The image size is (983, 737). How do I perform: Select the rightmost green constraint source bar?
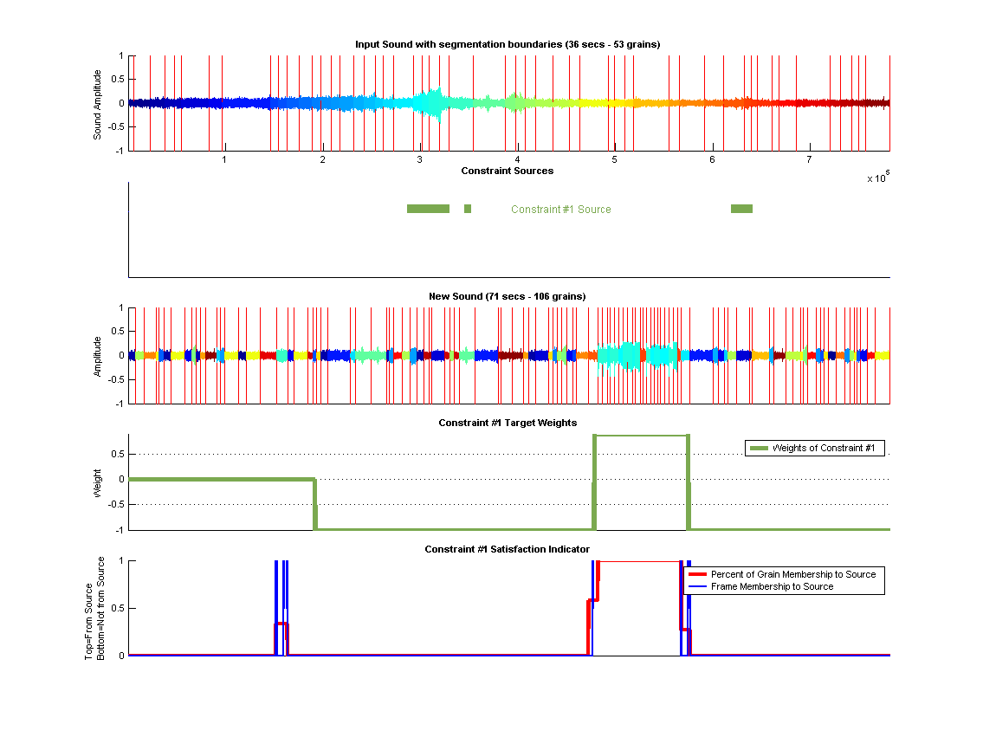pos(741,209)
